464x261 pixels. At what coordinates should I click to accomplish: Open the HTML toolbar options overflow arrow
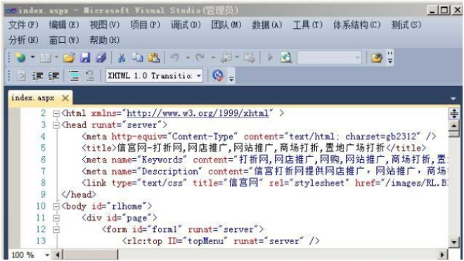[x=231, y=78]
